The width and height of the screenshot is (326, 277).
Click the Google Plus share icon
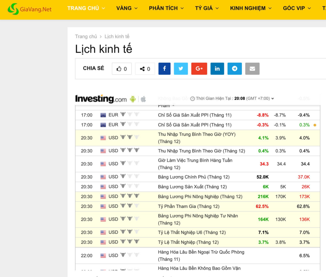click(199, 69)
